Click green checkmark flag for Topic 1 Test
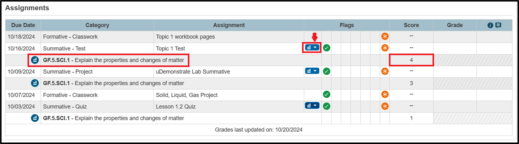The width and height of the screenshot is (519, 144). pyautogui.click(x=327, y=48)
